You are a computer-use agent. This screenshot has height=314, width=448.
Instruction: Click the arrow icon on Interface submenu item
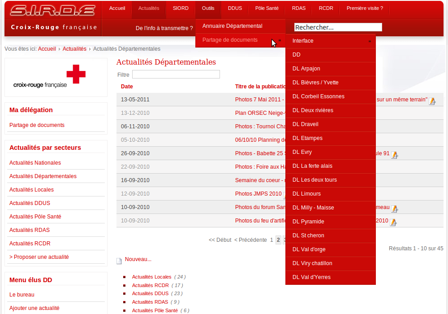click(370, 41)
